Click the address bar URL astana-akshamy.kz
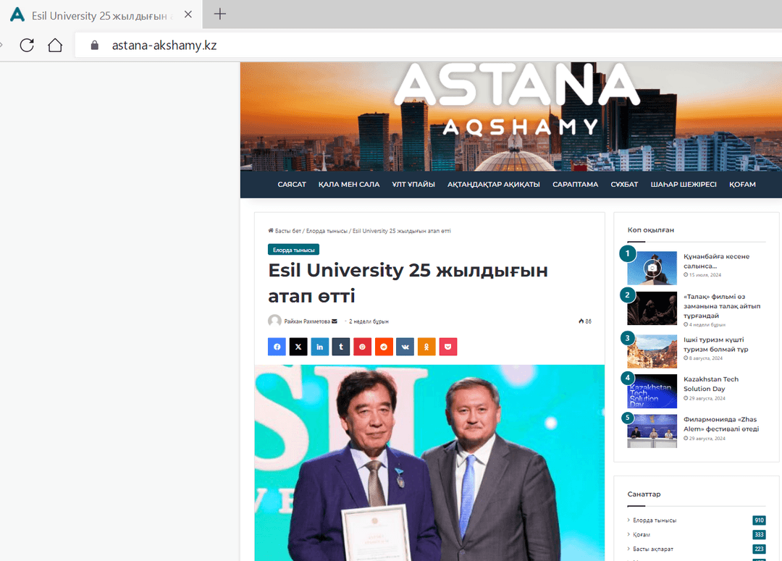The image size is (782, 561). tap(164, 46)
